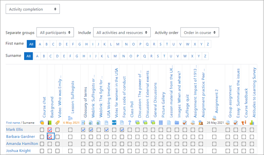Open the Separate groups All participants dropdown
Screen dimensions: 264x155
(55, 33)
